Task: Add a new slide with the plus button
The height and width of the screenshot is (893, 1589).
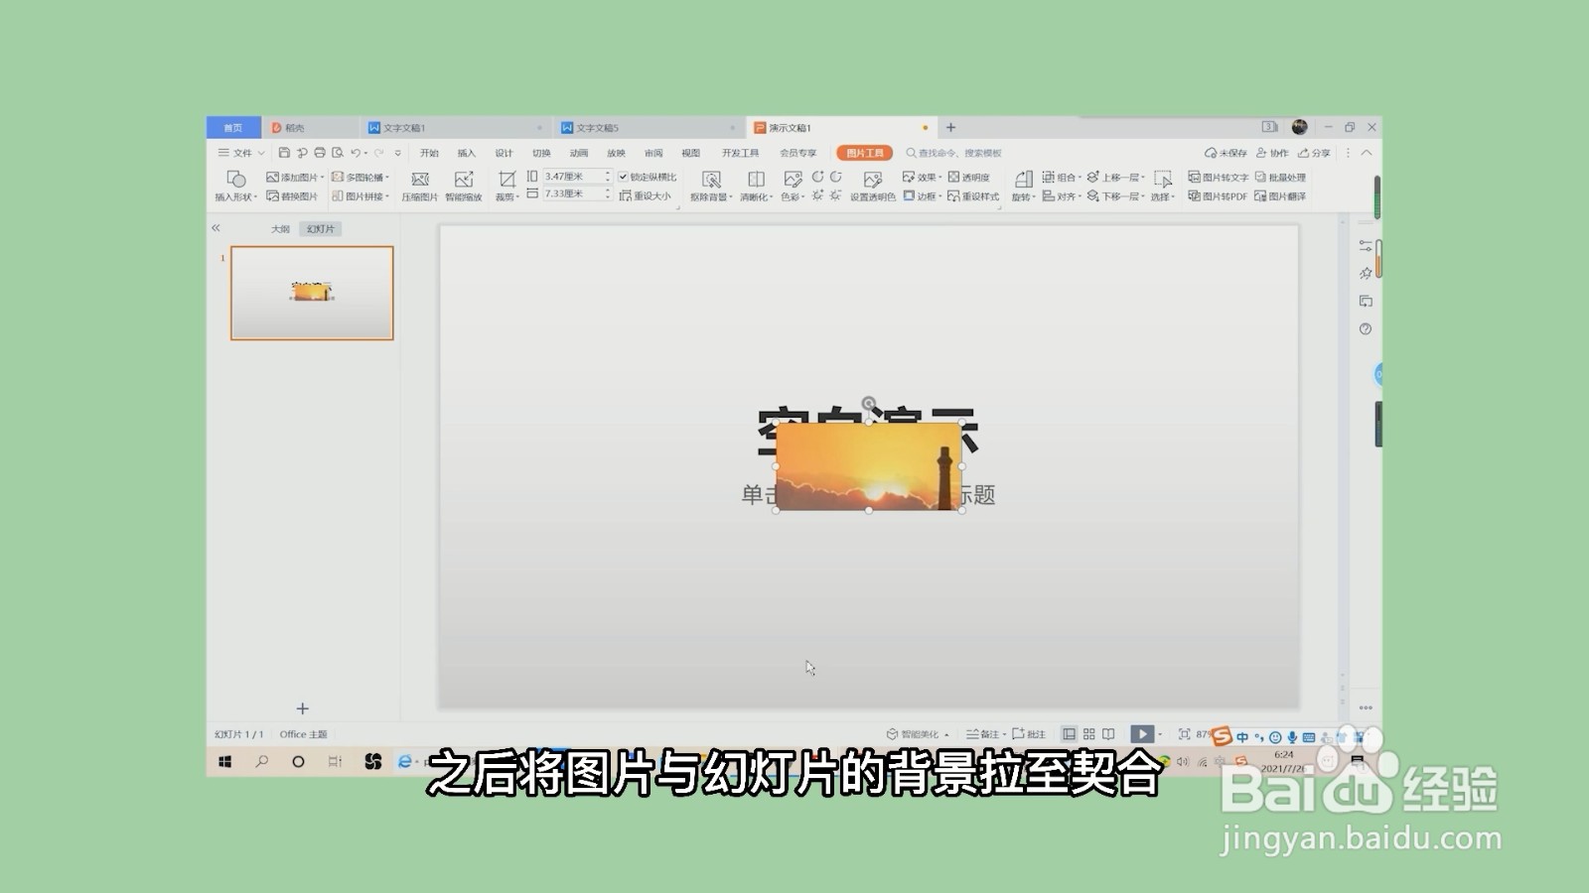Action: pyautogui.click(x=303, y=708)
